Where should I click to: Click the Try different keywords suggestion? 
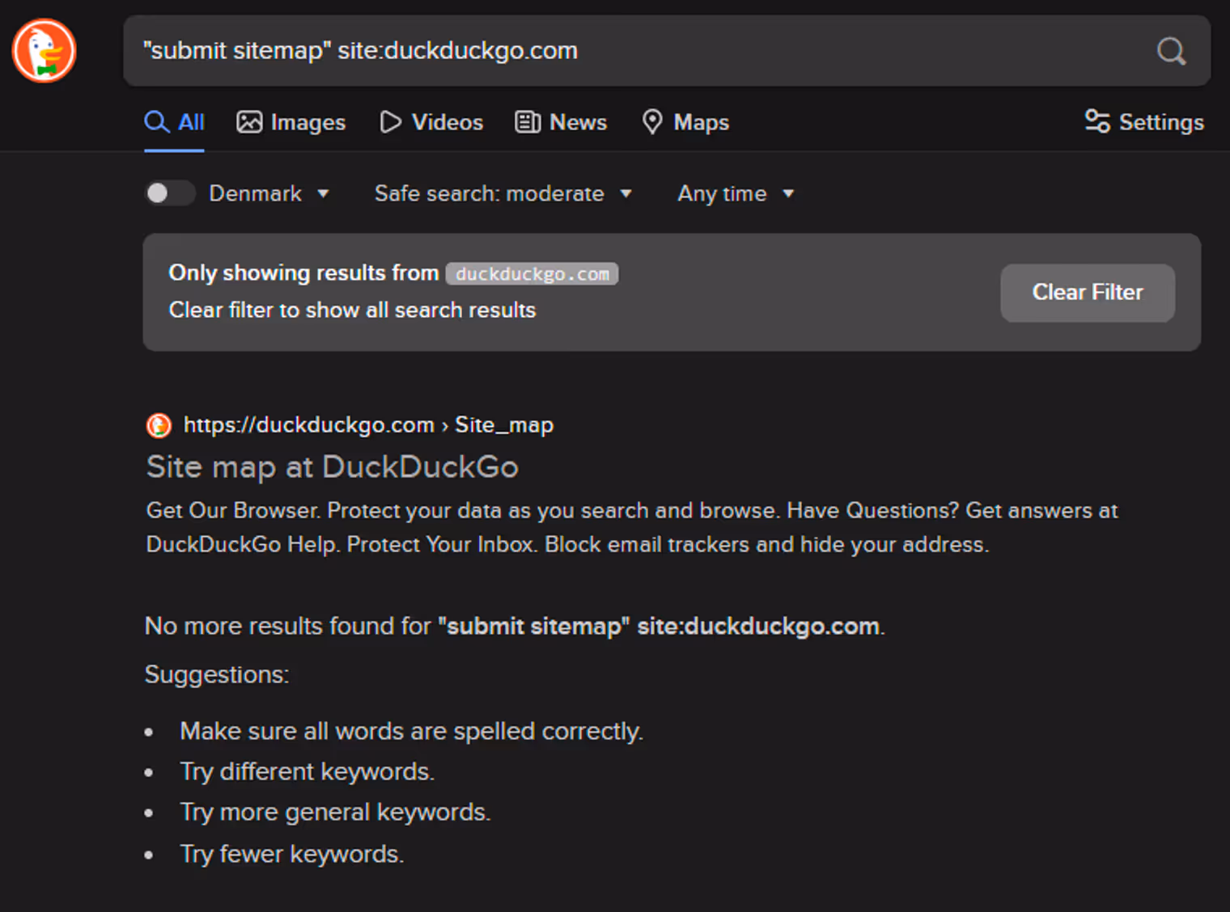(x=307, y=771)
